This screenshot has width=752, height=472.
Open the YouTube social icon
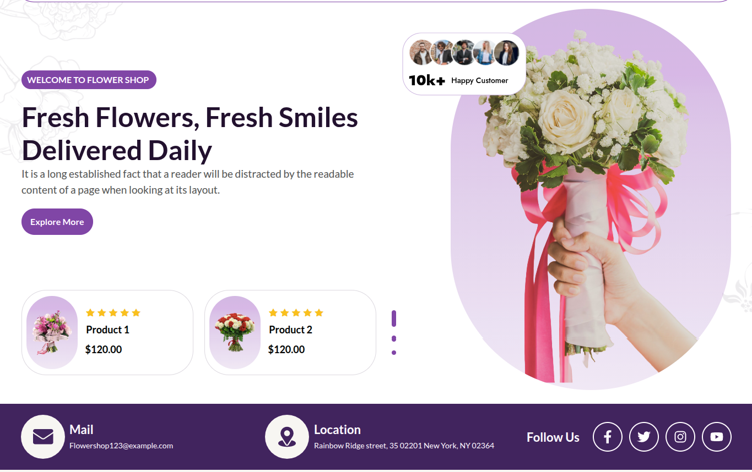point(717,437)
